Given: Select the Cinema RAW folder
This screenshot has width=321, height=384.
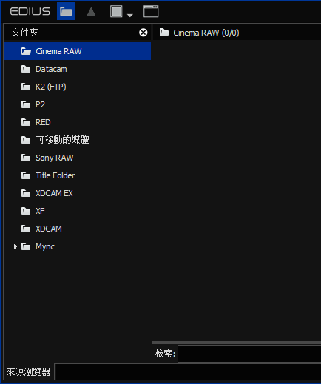Looking at the screenshot, I should coord(78,51).
